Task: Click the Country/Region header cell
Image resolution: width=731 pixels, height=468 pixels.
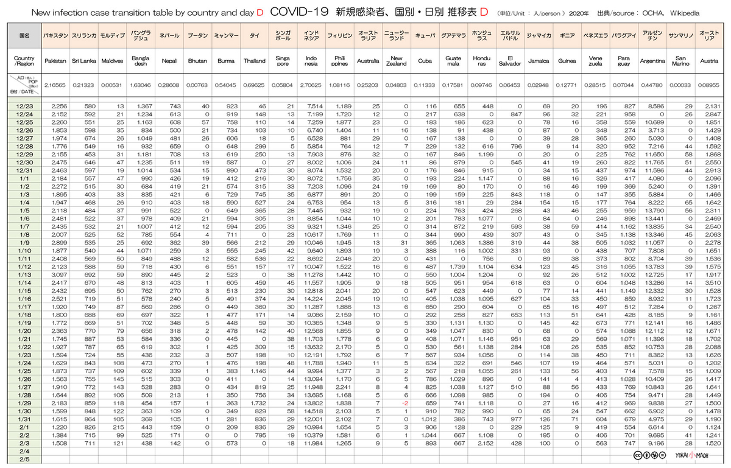Action: (24, 61)
